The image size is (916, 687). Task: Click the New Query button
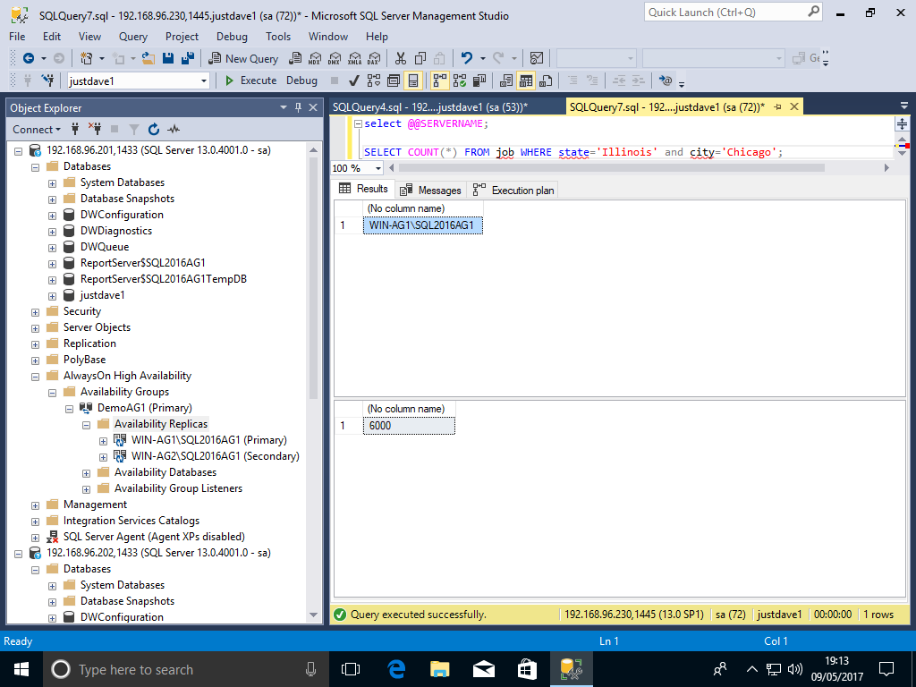point(243,58)
